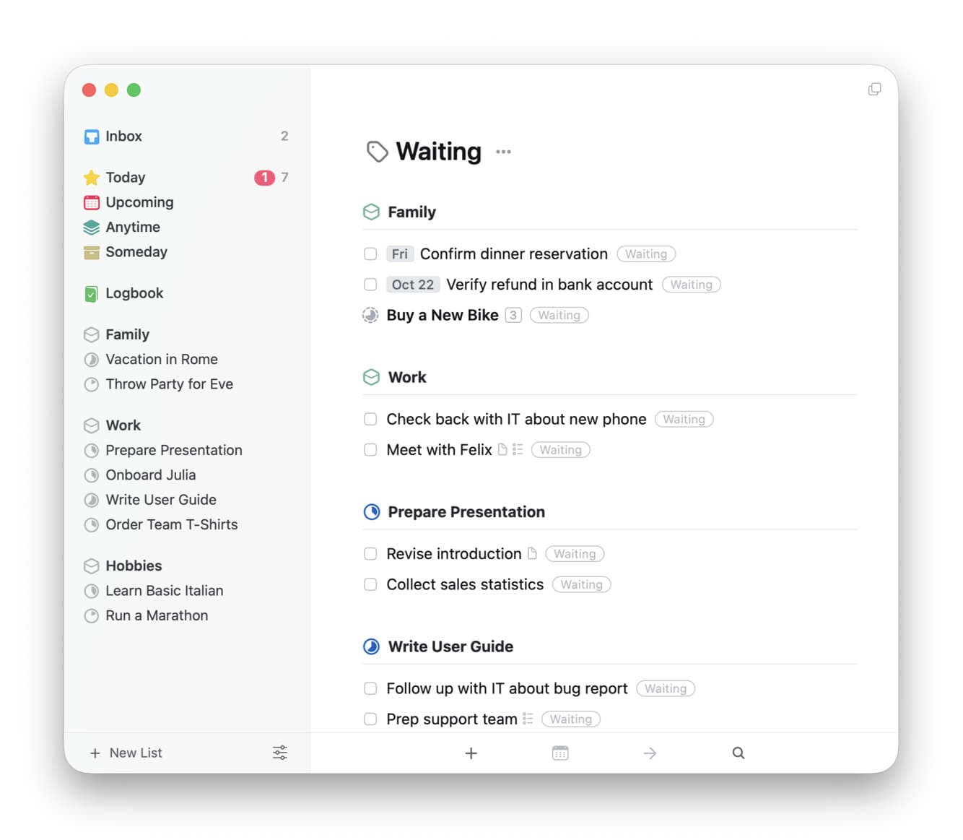Check off Confirm dinner reservation
Image resolution: width=963 pixels, height=840 pixels.
[x=370, y=254]
